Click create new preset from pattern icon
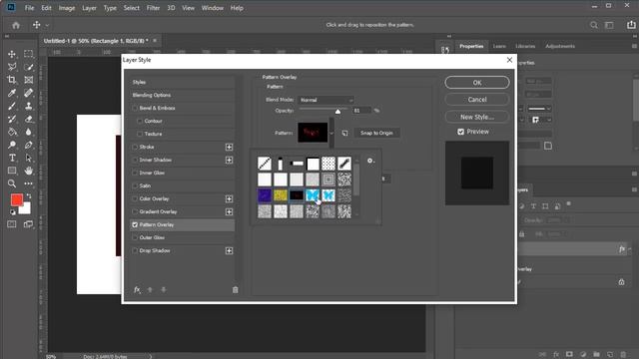Viewport: 639px width, 359px height. (344, 133)
